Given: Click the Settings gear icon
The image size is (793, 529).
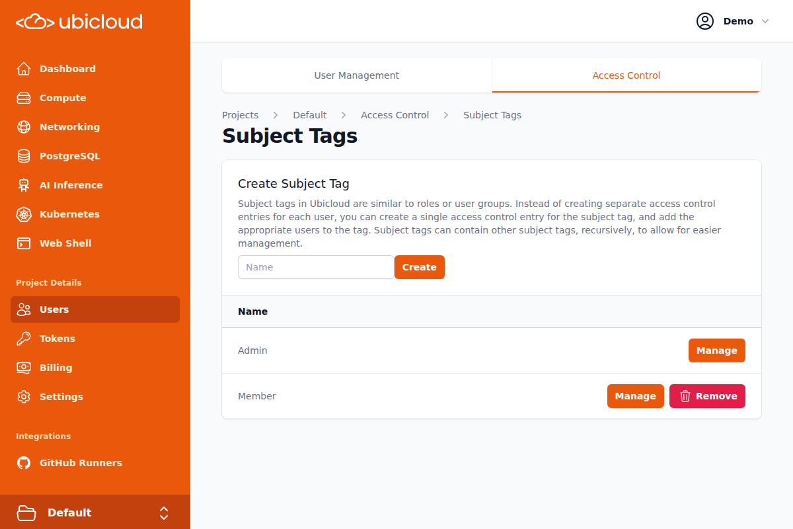Looking at the screenshot, I should pos(24,397).
